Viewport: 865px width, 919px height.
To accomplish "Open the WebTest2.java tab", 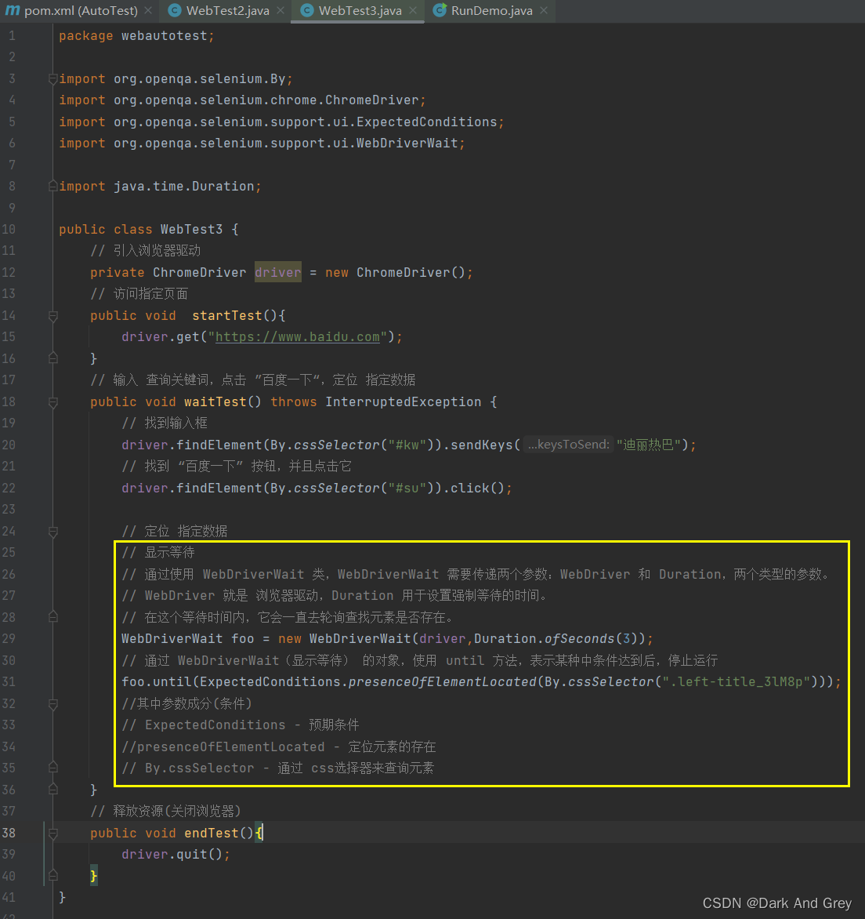I will (227, 10).
